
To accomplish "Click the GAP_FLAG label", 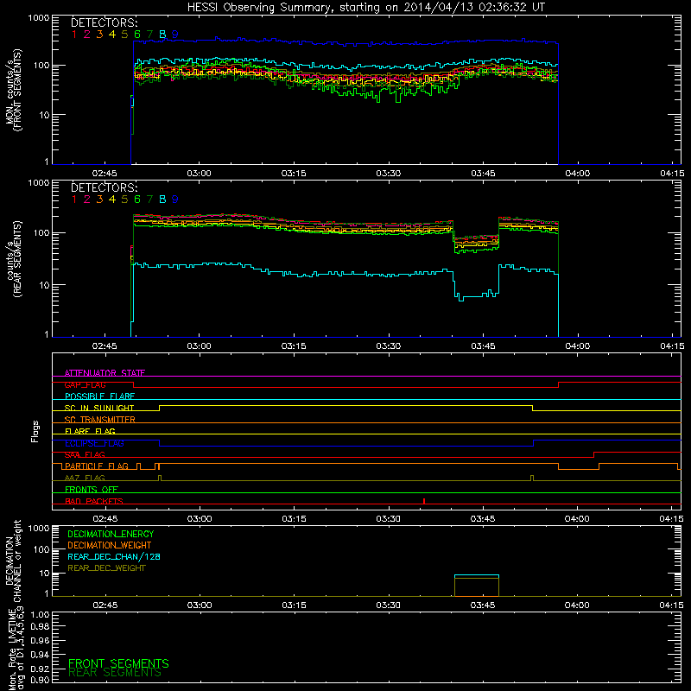I will [x=85, y=384].
